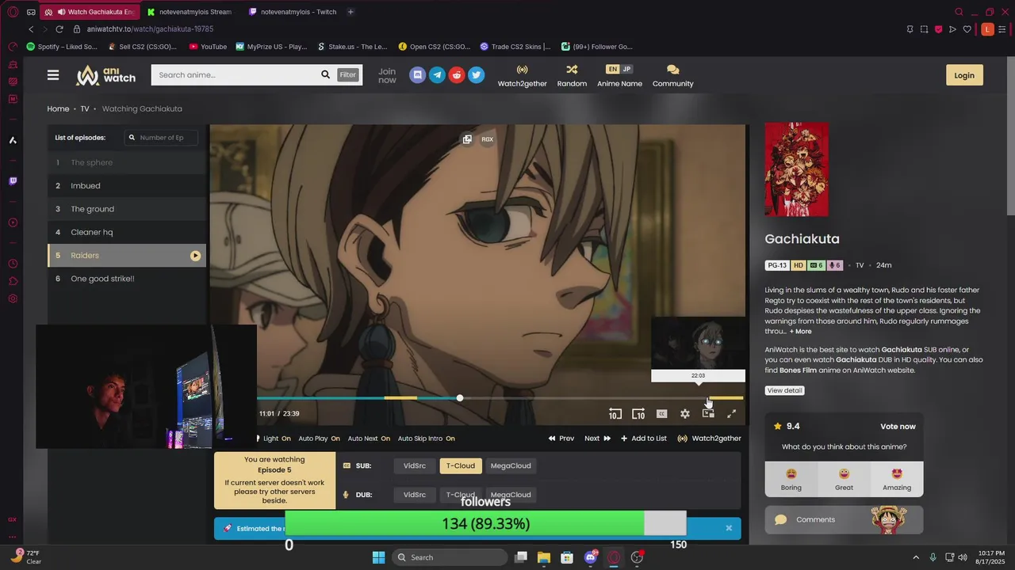
Task: Open the search Filter options
Action: 348,74
